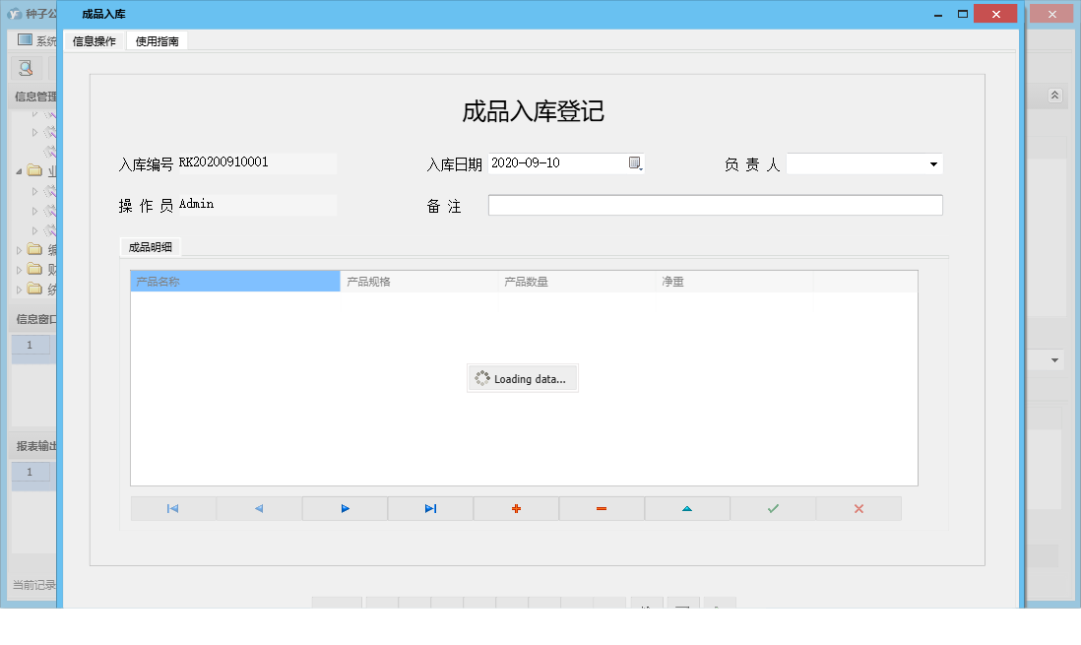Edit the current record via the up-arrow icon
This screenshot has width=1081, height=645.
687,508
